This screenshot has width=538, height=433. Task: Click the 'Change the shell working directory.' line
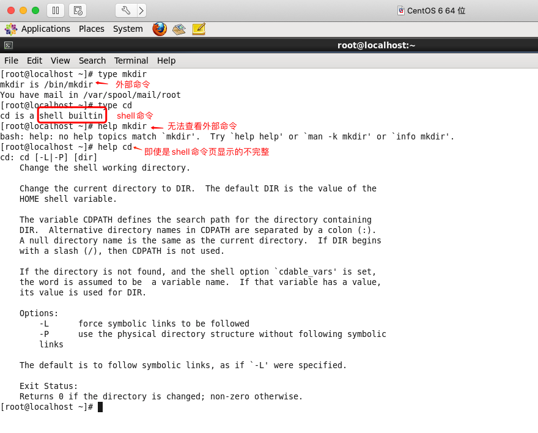[x=105, y=168]
